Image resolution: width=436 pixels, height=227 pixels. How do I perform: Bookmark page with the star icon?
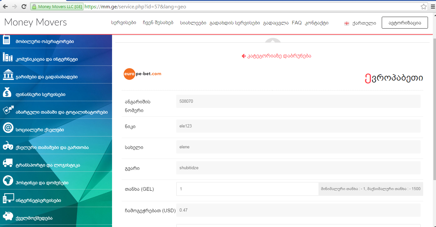click(x=424, y=6)
